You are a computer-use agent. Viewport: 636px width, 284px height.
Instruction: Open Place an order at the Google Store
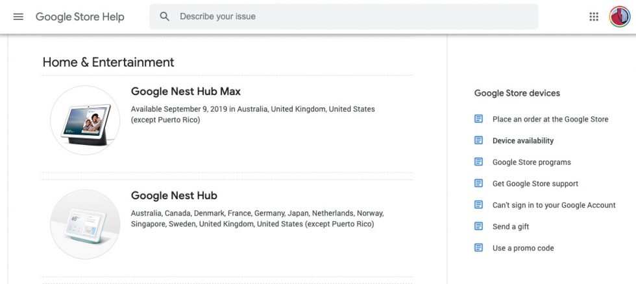coord(550,119)
